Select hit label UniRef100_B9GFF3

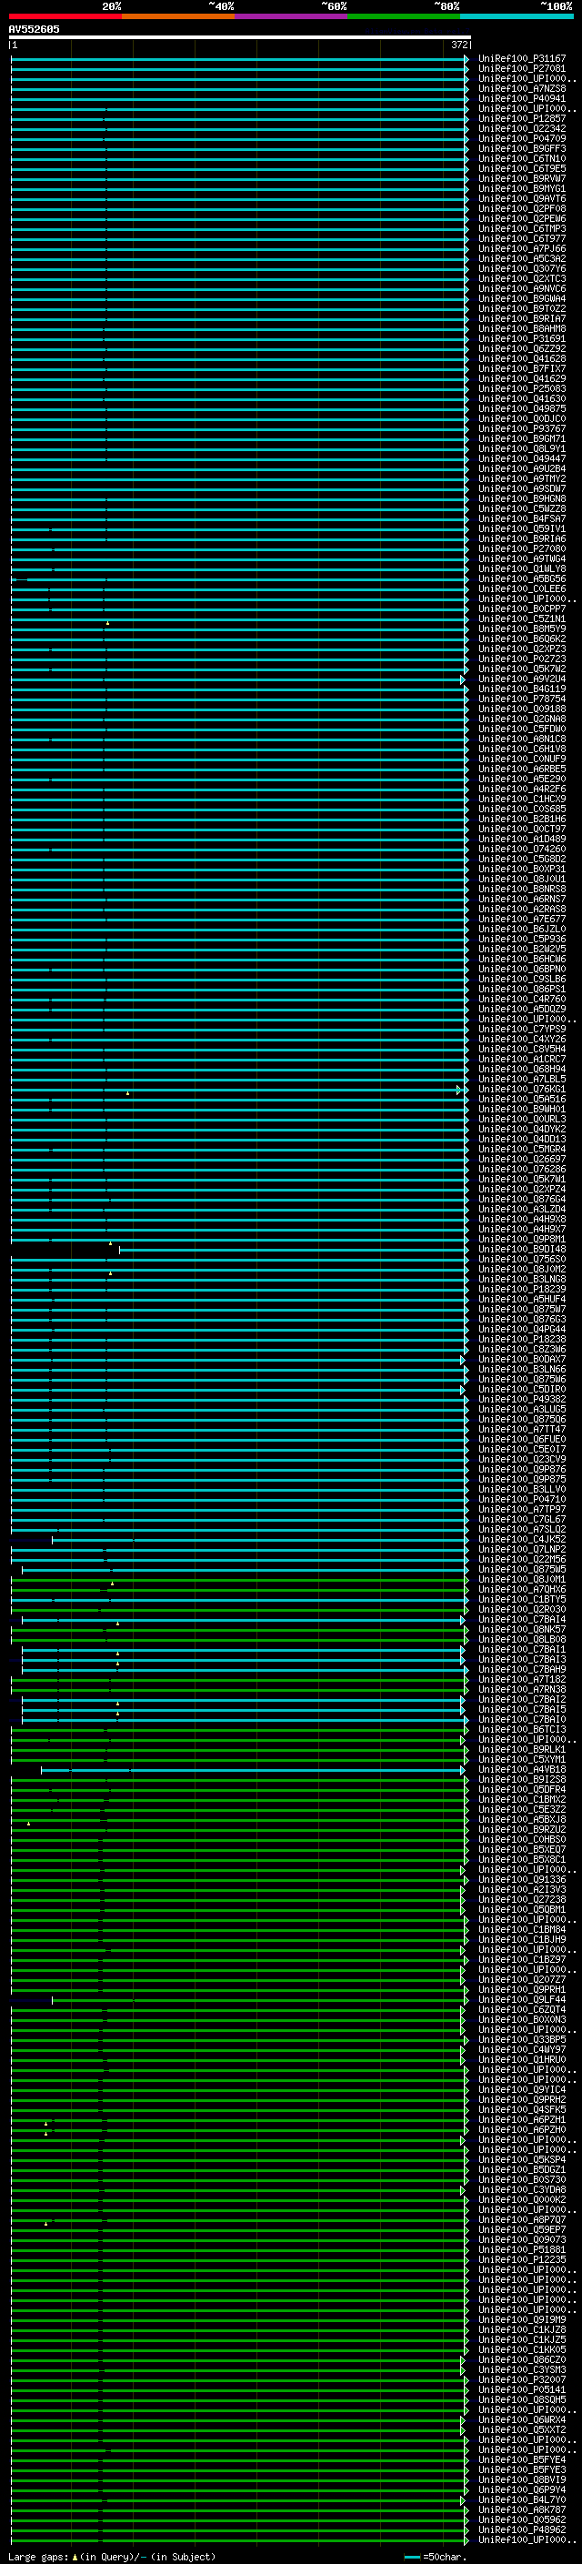click(522, 148)
